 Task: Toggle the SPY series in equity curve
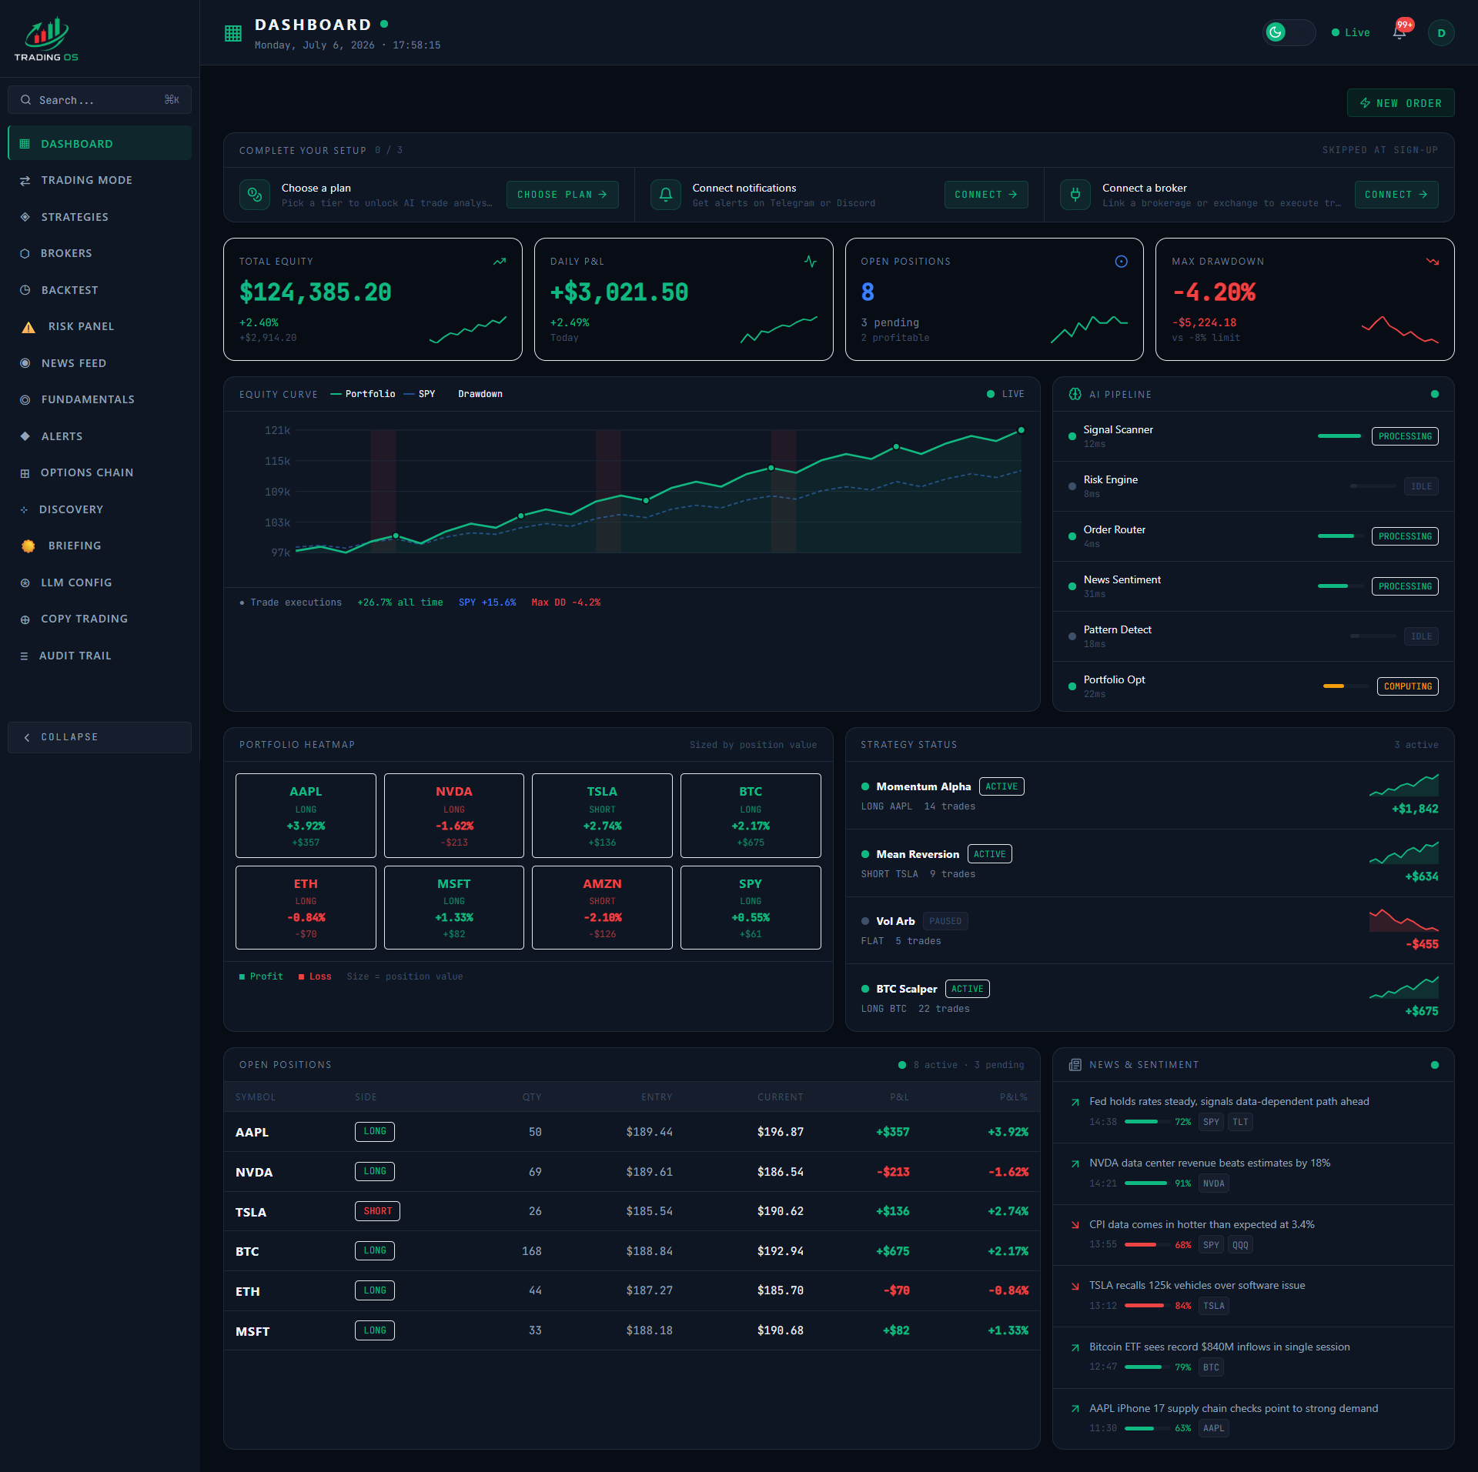tap(420, 394)
